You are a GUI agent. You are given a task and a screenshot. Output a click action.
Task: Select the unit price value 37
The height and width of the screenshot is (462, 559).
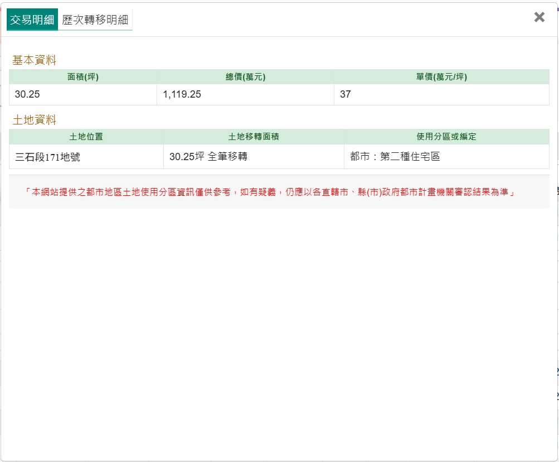click(346, 94)
